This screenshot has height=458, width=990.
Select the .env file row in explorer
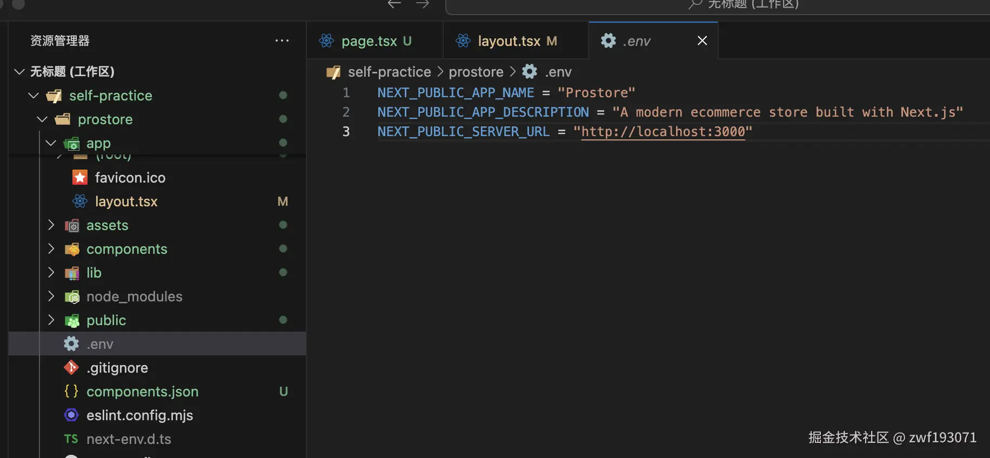click(157, 343)
